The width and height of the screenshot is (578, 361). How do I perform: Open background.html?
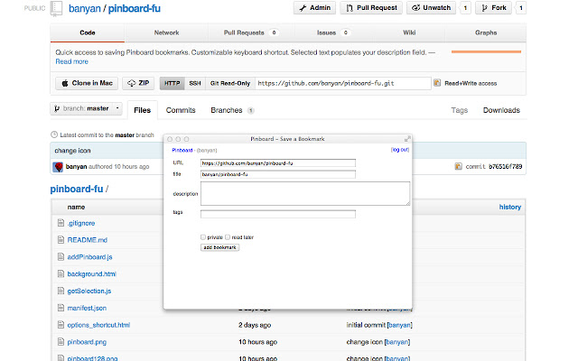[92, 274]
